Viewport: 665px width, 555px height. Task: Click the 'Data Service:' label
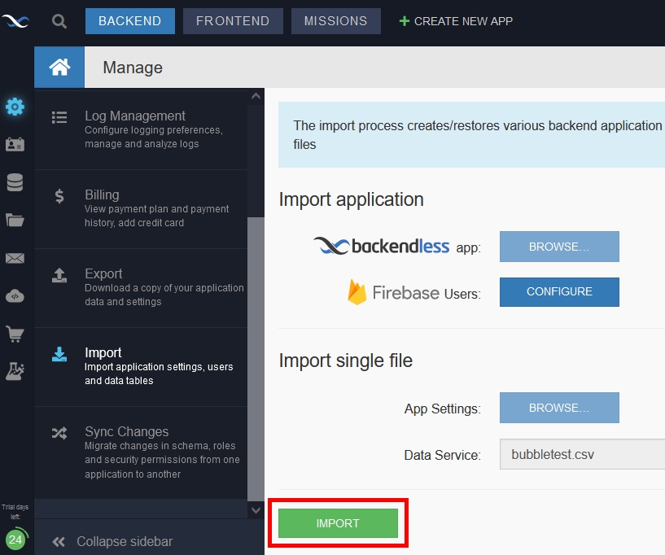(x=442, y=455)
